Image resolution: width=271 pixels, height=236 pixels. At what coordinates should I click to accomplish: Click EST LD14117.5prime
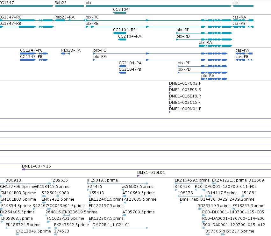tap(221, 193)
